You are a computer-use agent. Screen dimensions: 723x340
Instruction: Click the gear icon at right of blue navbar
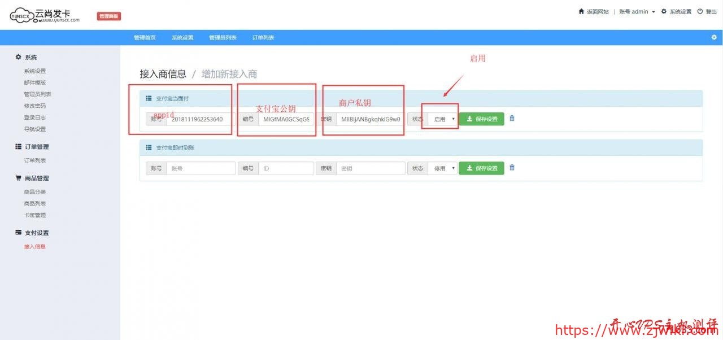pos(713,37)
